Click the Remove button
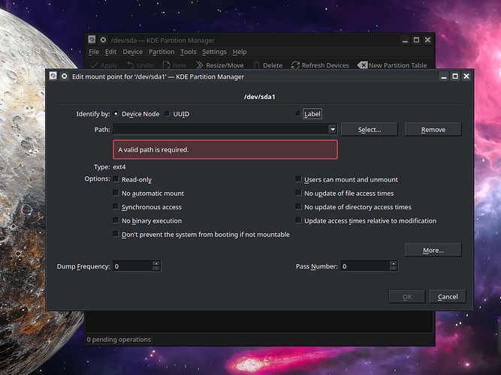The image size is (501, 375). [433, 129]
